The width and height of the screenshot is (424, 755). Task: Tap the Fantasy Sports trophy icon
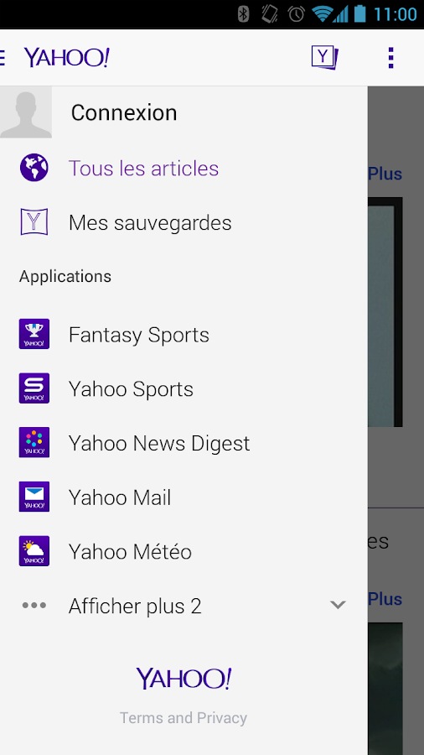[x=34, y=334]
